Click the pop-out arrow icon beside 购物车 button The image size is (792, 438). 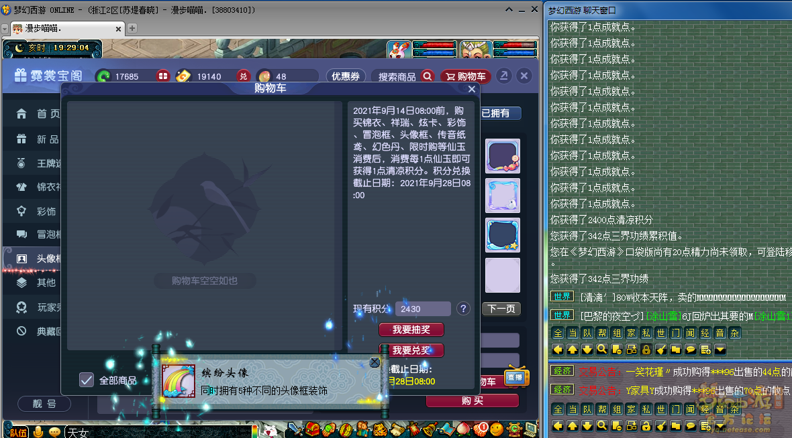pyautogui.click(x=504, y=76)
